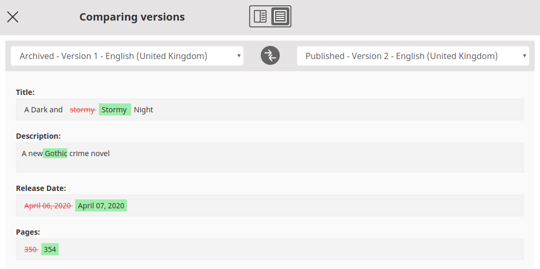This screenshot has width=540, height=269.
Task: Click the Pages field label
Action: (28, 232)
